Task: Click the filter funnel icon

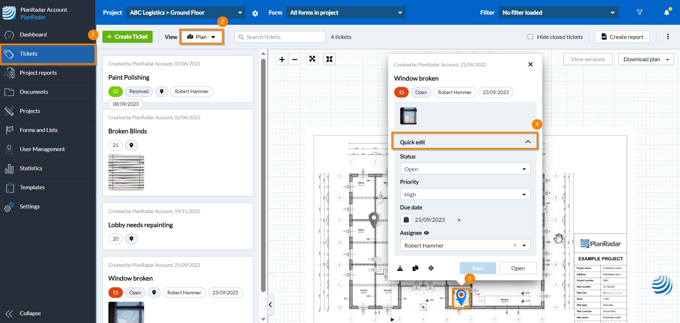Action: [640, 12]
